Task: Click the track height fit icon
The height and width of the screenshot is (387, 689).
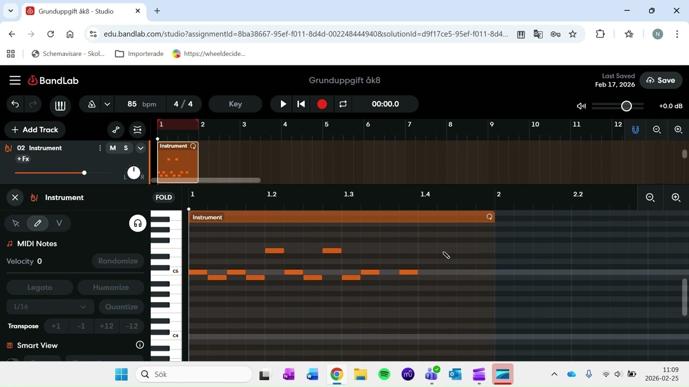Action: point(137,130)
